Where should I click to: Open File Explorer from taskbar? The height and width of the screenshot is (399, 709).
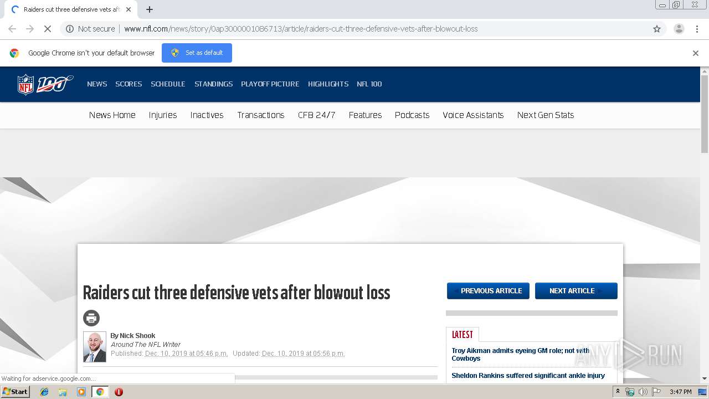(x=63, y=392)
